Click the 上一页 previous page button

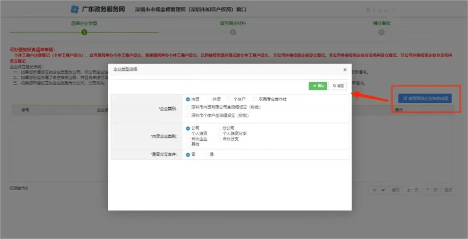[412, 190]
